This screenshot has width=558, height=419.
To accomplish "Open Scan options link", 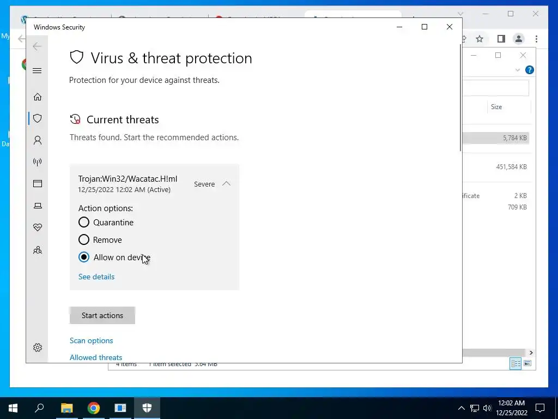I will (x=91, y=340).
